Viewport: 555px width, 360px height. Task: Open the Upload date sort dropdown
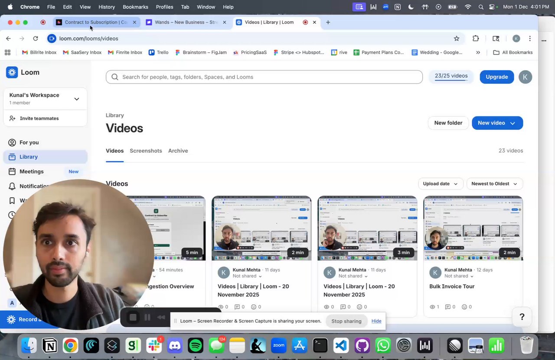point(441,183)
